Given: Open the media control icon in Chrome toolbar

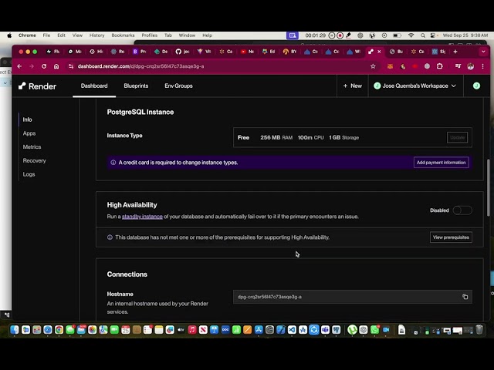Looking at the screenshot, I should point(458,66).
